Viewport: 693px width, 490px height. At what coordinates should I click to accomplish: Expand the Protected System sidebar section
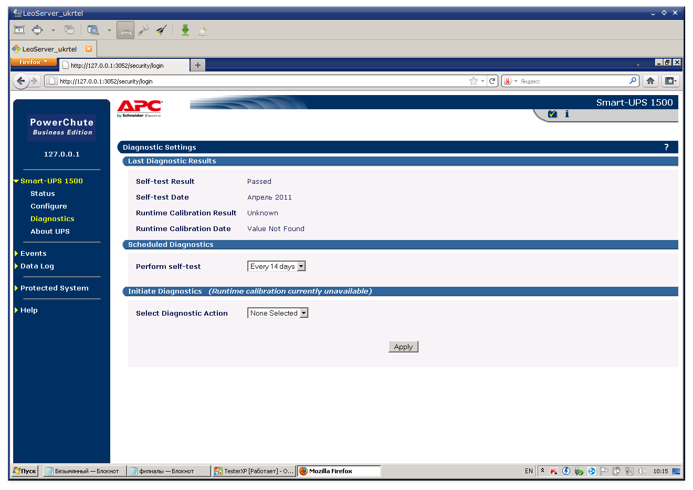click(54, 288)
